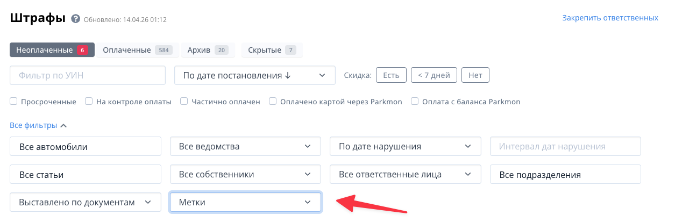This screenshot has width=675, height=222.
Task: Click the Интервал дат нарушения field
Action: [565, 146]
